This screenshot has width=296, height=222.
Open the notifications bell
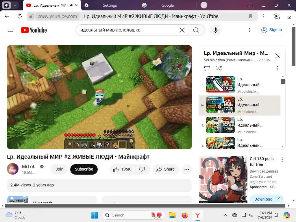276,215
